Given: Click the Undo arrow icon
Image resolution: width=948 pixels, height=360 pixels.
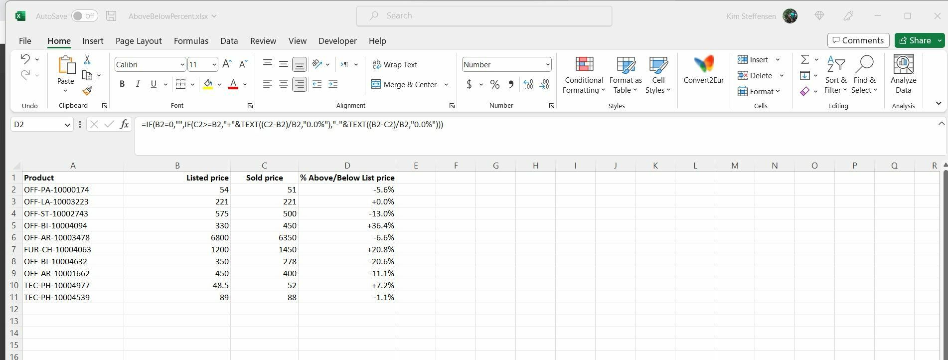Looking at the screenshot, I should (25, 59).
